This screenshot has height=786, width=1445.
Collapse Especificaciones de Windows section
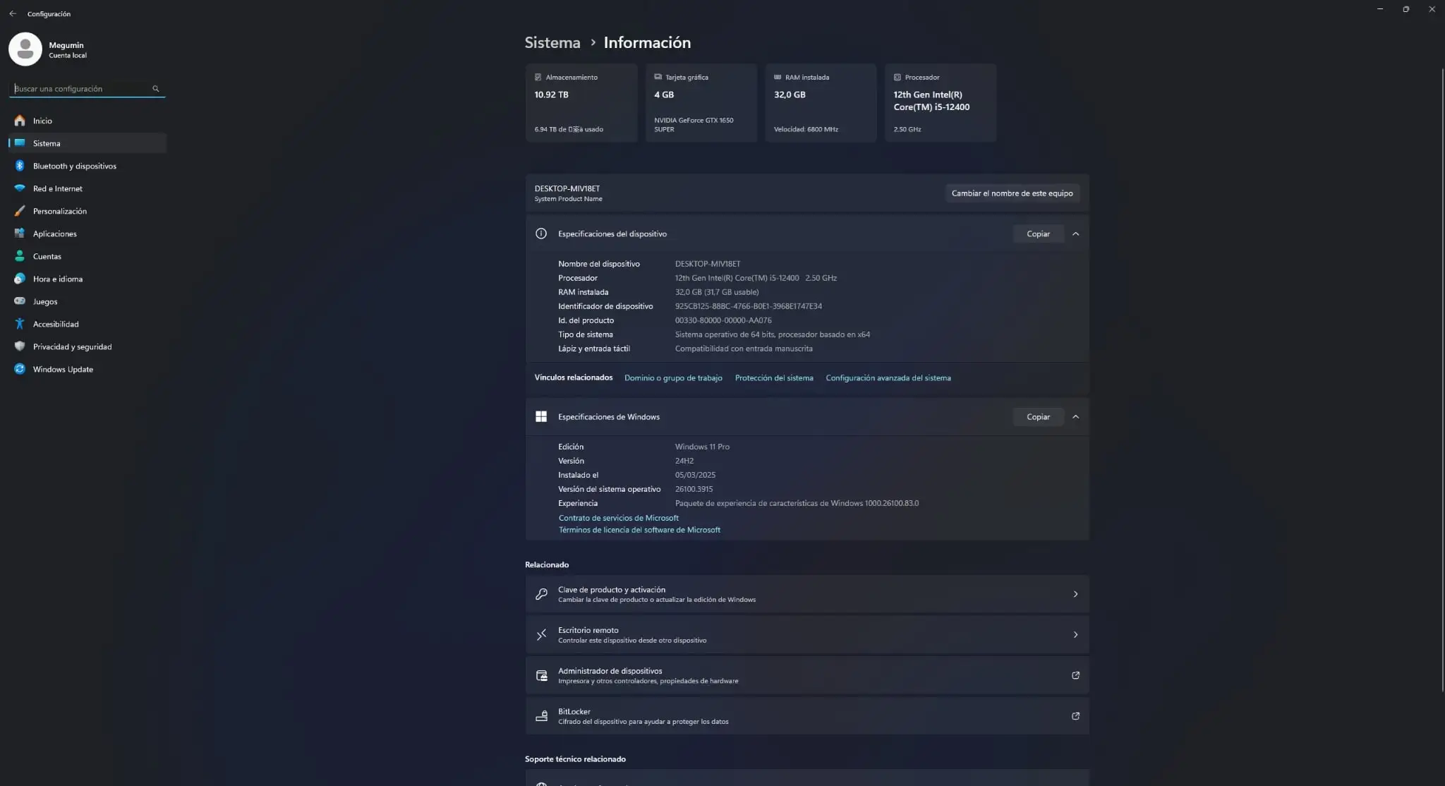[x=1075, y=417]
